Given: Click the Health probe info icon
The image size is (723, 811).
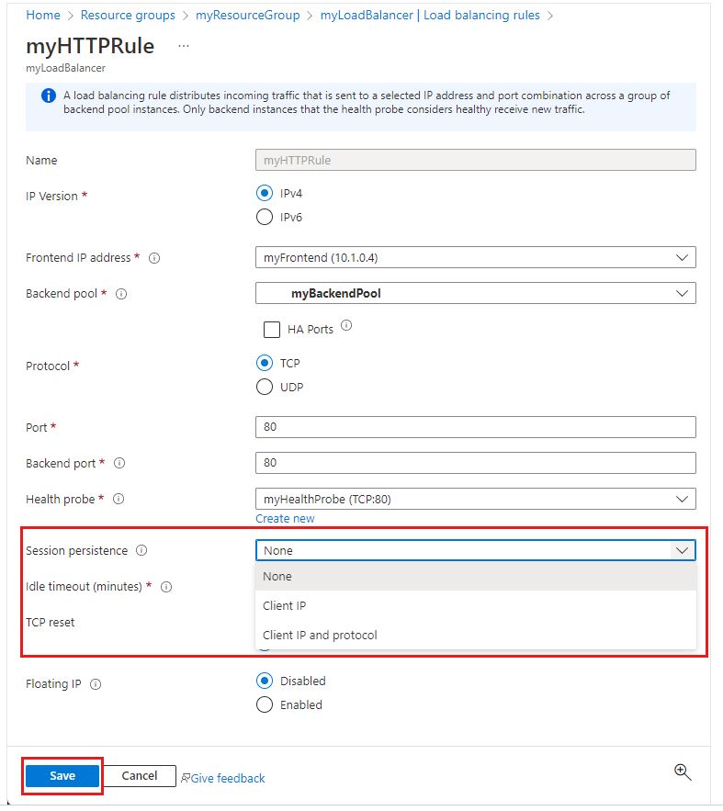Looking at the screenshot, I should click(119, 500).
